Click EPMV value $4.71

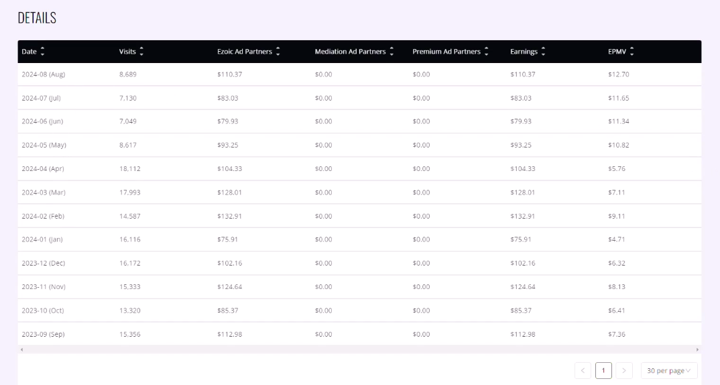[617, 239]
